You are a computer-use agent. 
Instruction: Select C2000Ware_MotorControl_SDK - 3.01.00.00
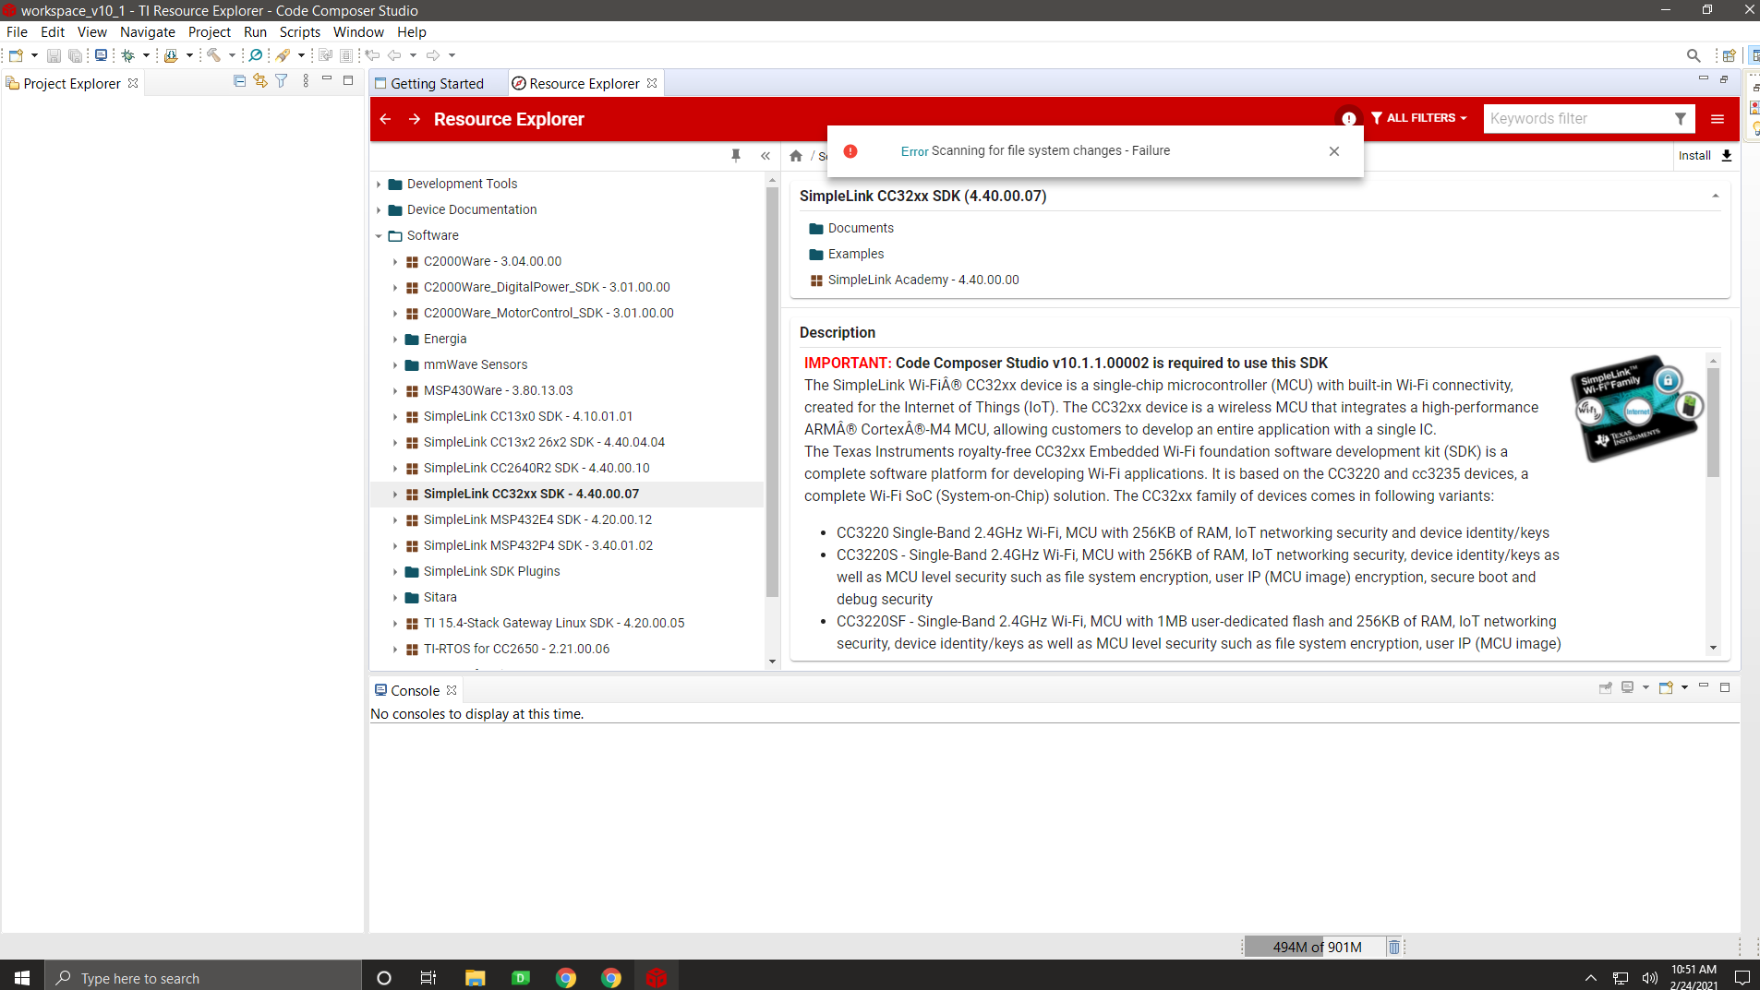tap(548, 313)
